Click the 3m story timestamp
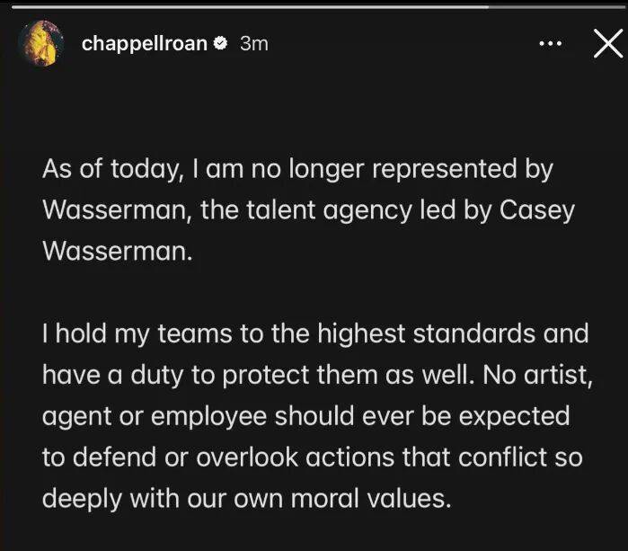 pos(253,43)
